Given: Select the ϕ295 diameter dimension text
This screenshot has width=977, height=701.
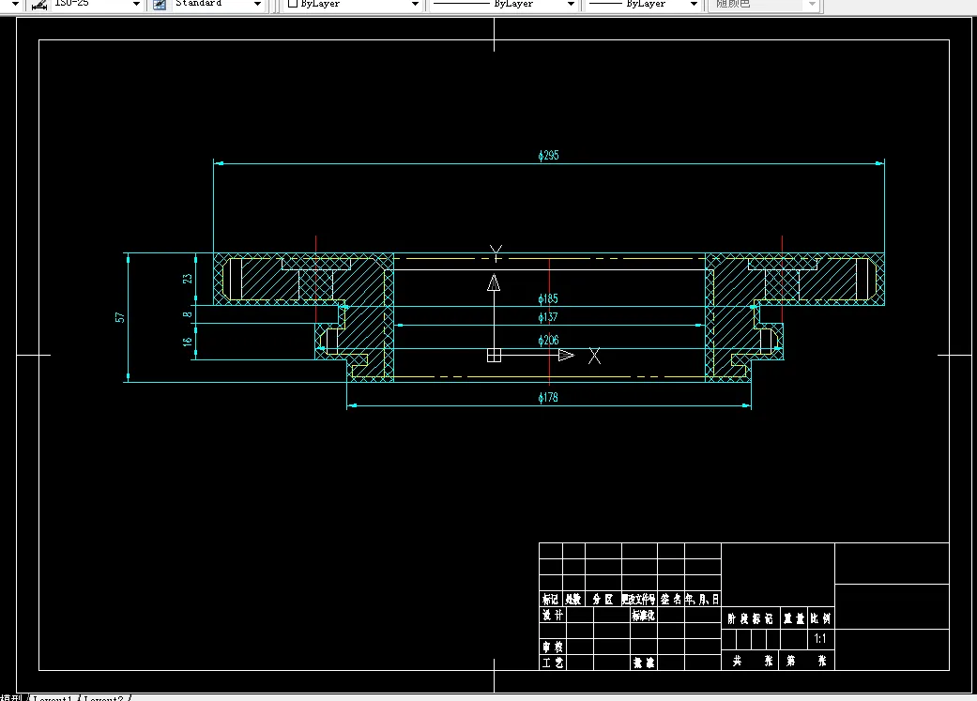Looking at the screenshot, I should (548, 155).
